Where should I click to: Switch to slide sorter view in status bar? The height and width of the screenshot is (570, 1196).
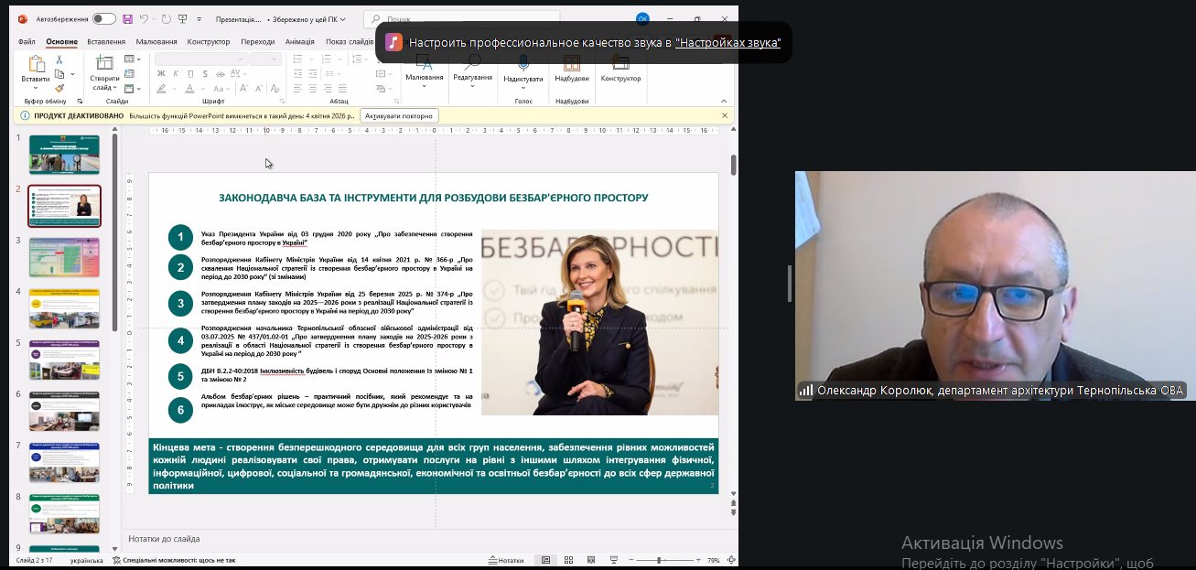tap(568, 560)
